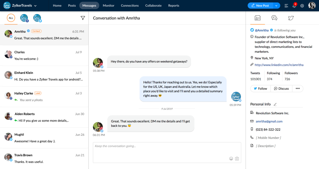Click the Description placeholder field
The height and width of the screenshot is (169, 319).
266,146
